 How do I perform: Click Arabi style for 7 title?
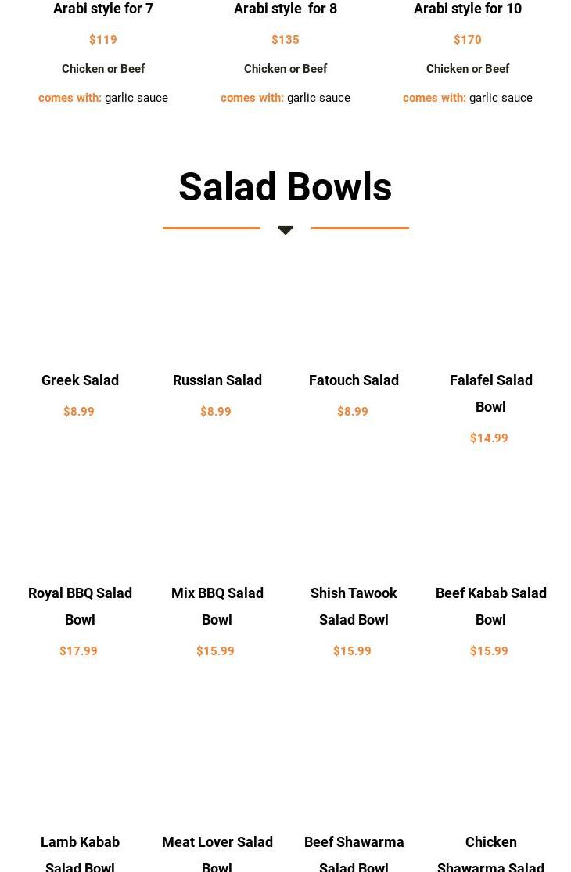point(103,9)
